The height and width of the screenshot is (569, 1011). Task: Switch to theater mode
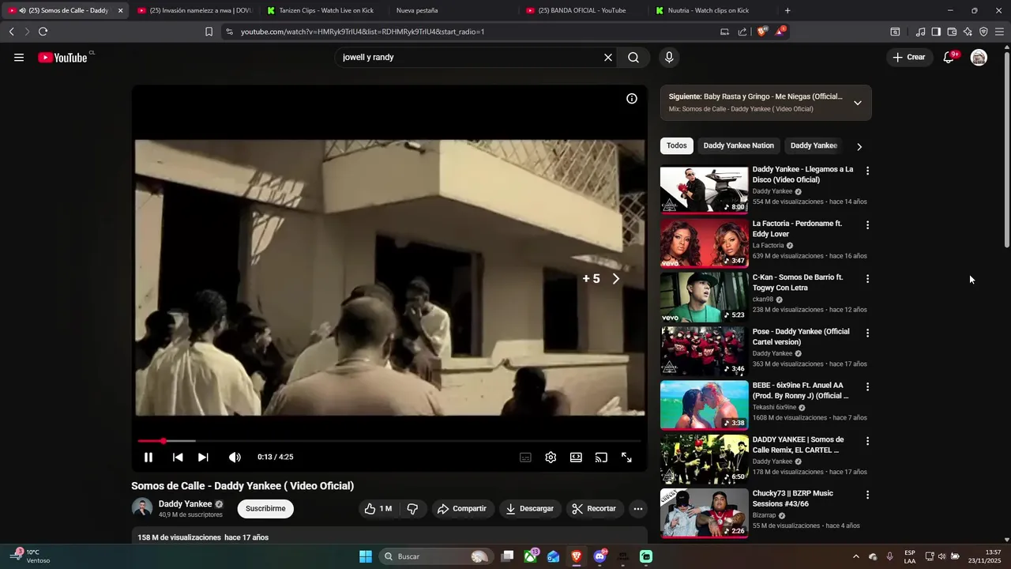[576, 457]
